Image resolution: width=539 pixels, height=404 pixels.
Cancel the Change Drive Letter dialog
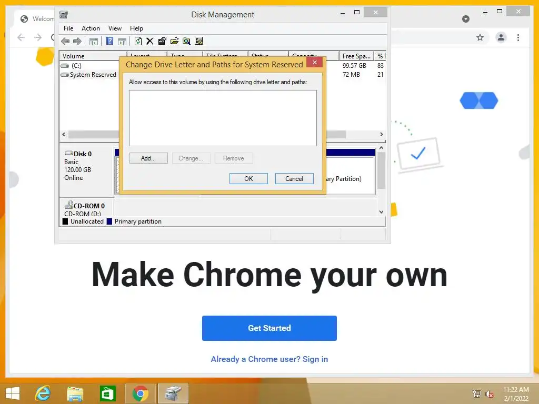coord(294,179)
